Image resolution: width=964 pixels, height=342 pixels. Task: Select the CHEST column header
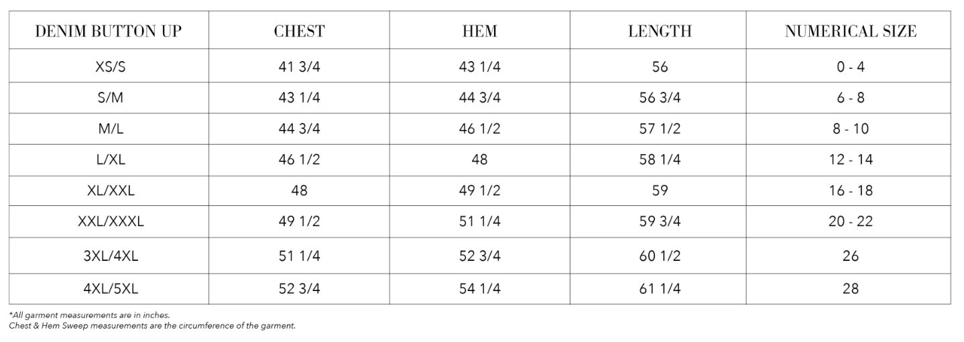tap(299, 31)
